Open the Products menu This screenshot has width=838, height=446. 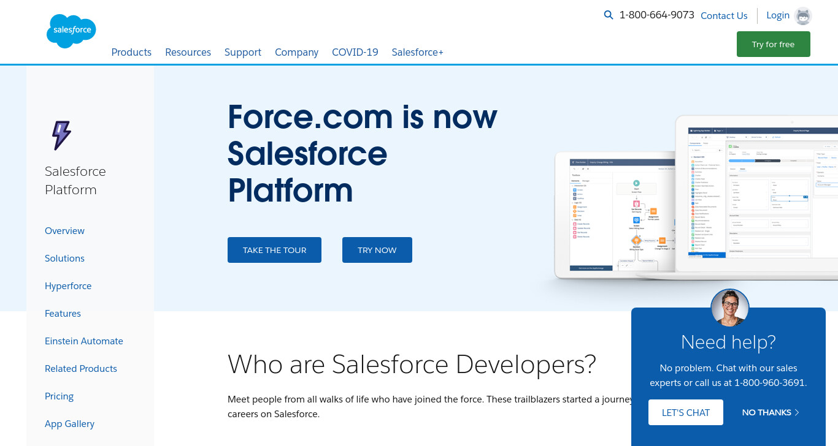(x=131, y=52)
